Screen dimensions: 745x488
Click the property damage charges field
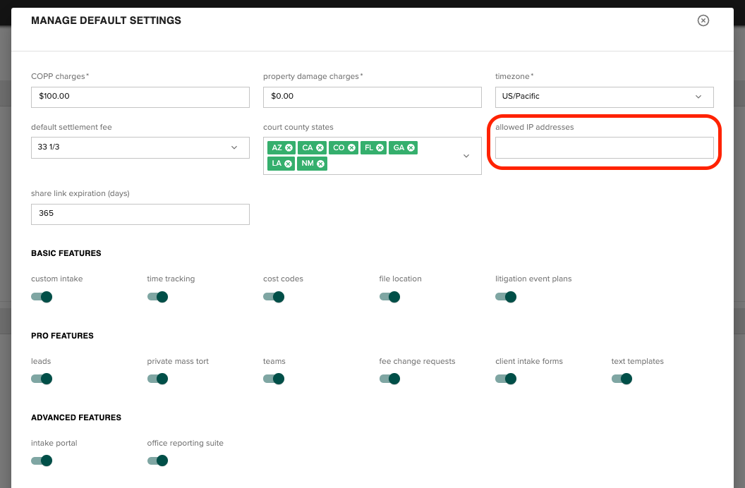tap(372, 97)
